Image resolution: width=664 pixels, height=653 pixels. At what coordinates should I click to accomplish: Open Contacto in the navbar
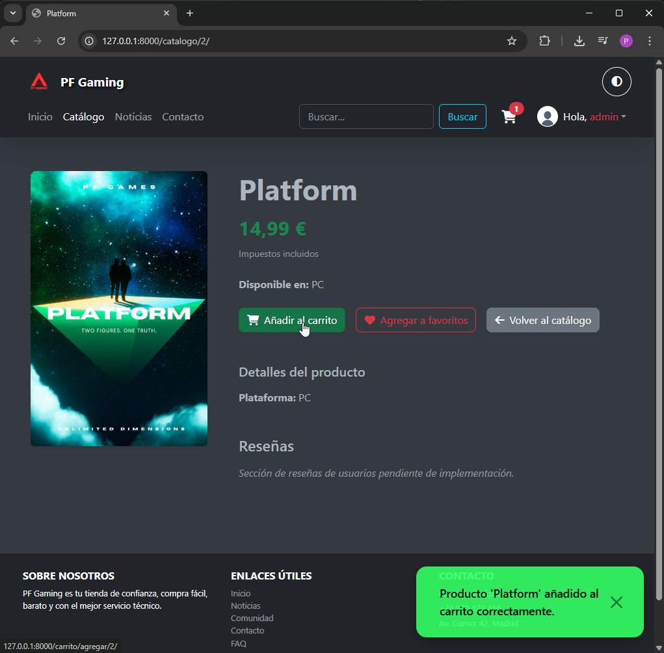183,117
